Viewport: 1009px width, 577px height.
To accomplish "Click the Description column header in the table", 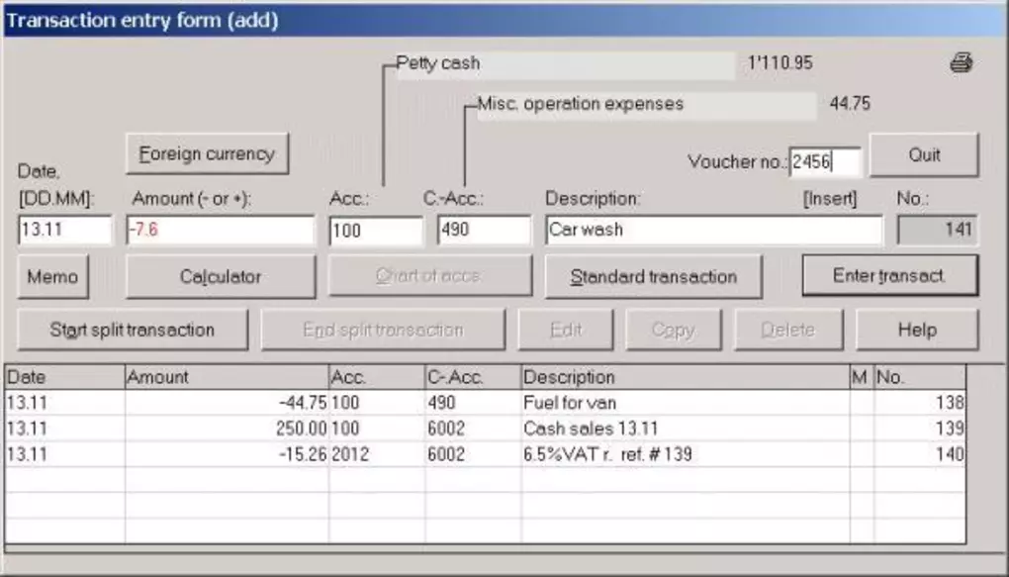I will pyautogui.click(x=683, y=377).
